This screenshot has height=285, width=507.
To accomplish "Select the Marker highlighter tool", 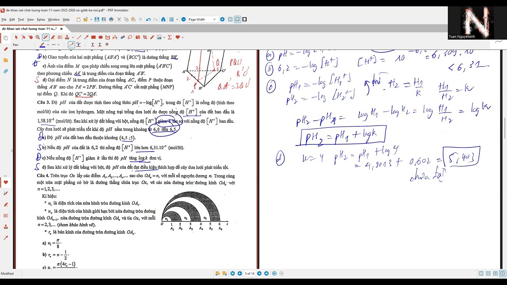I will pos(53,37).
